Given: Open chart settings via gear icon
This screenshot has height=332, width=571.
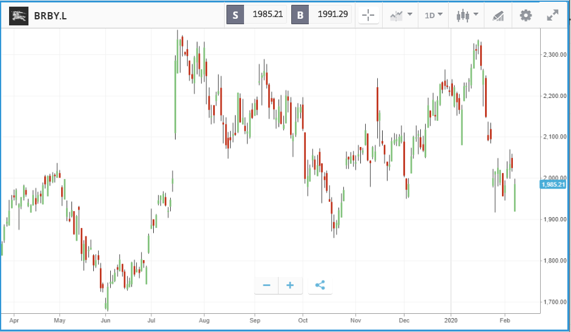Looking at the screenshot, I should 526,15.
